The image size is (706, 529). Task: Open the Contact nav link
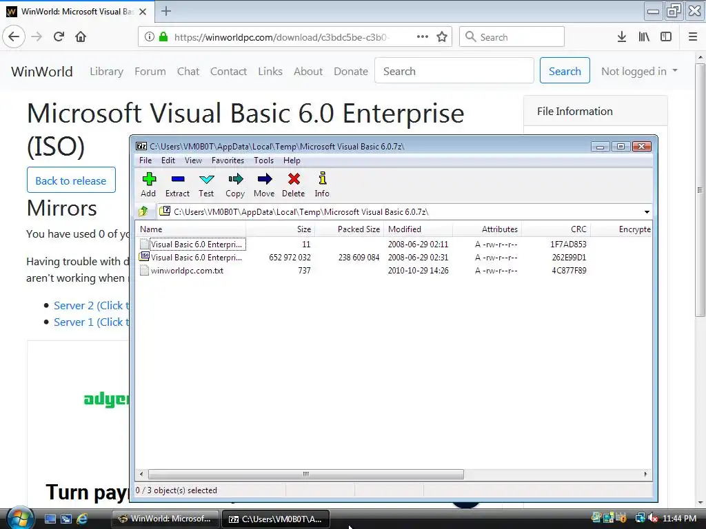click(x=228, y=71)
